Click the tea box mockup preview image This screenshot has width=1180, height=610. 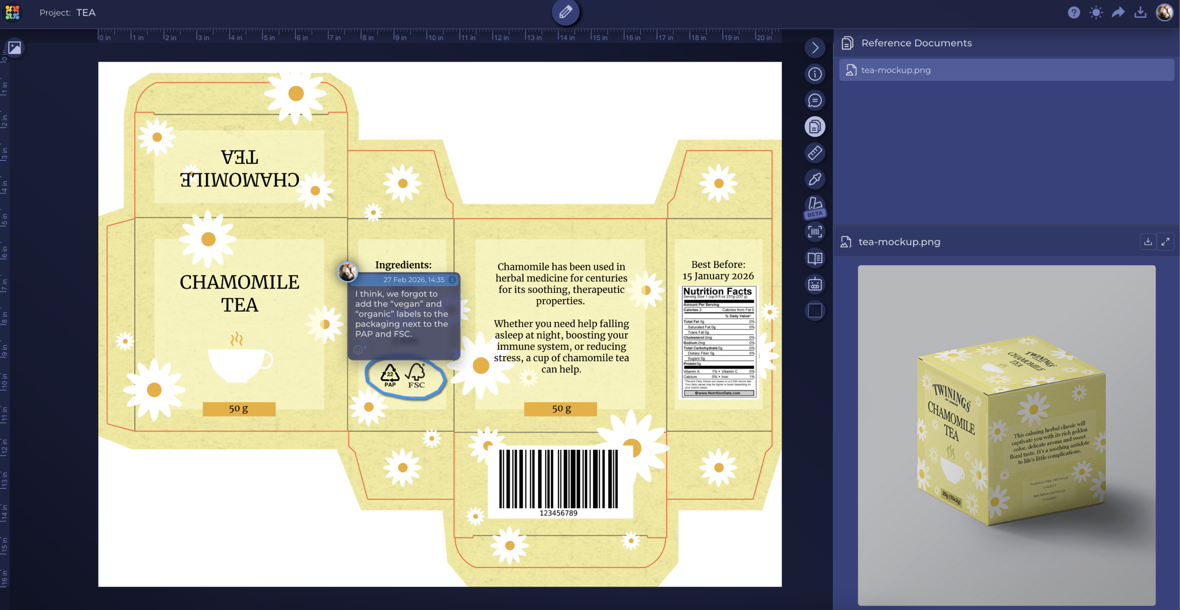(1006, 435)
